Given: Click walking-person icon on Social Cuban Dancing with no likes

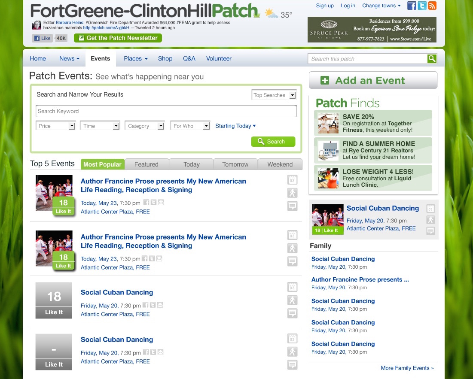Looking at the screenshot, I should click(292, 352).
